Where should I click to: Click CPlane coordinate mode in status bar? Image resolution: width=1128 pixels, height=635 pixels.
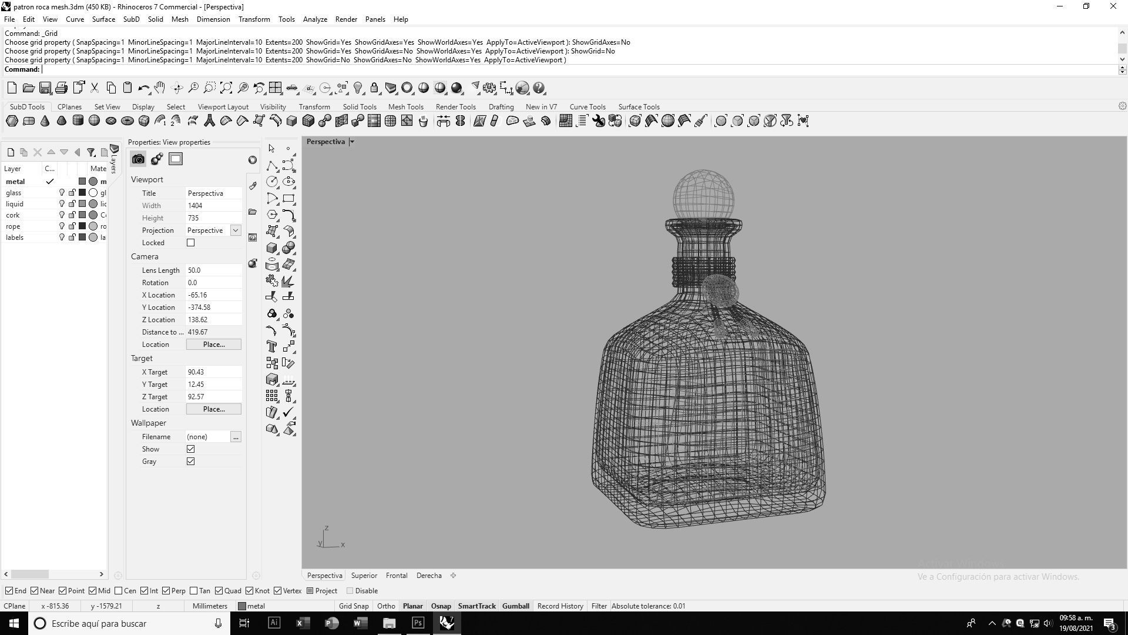[15, 606]
